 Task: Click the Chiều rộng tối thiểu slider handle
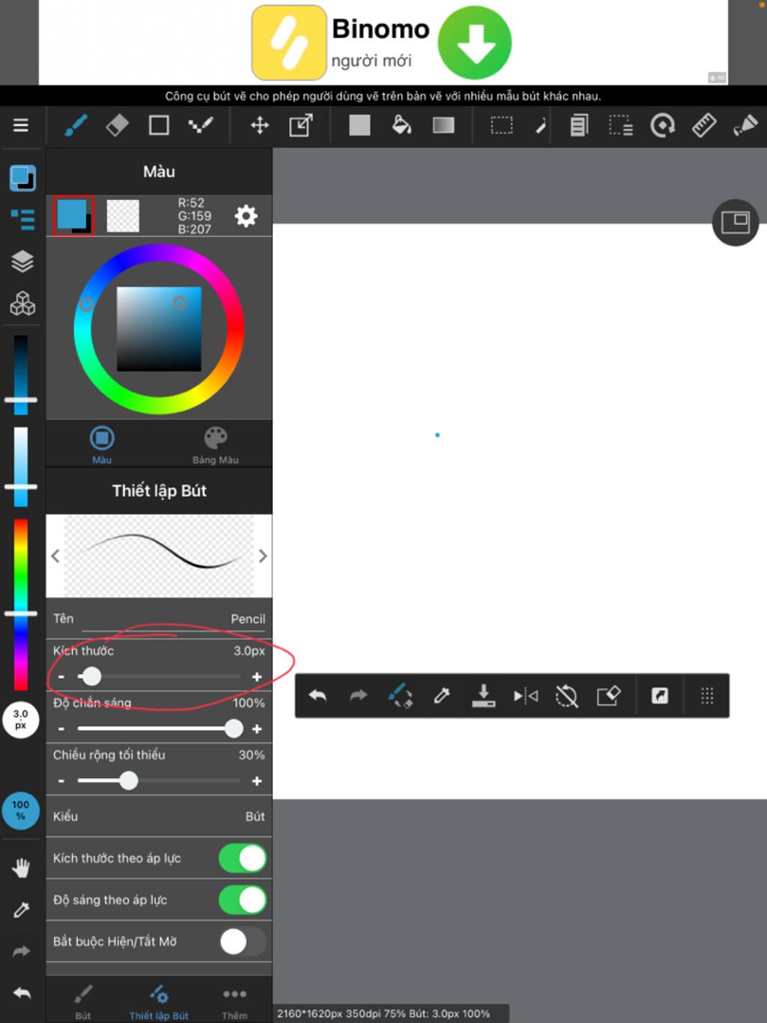pos(129,781)
